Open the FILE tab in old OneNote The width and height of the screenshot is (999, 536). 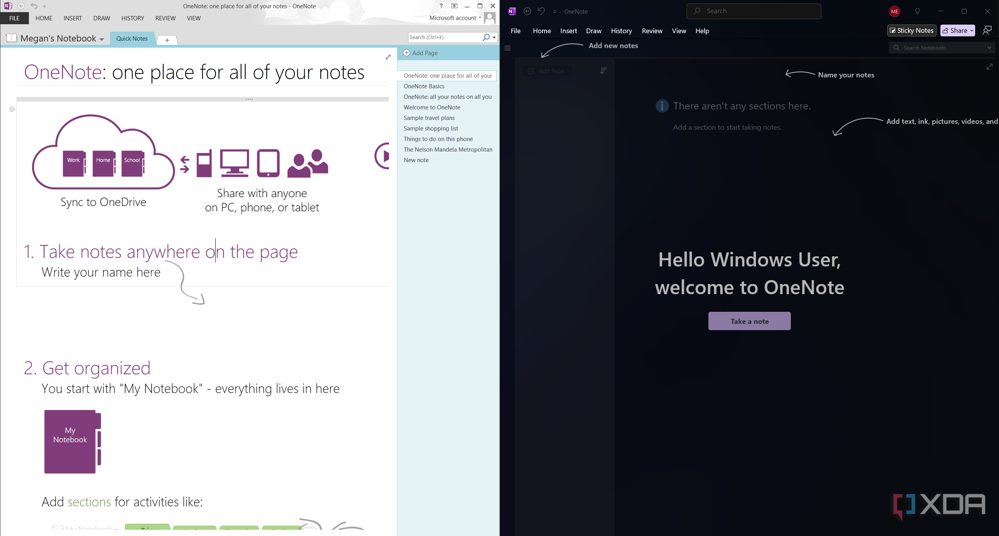click(14, 18)
